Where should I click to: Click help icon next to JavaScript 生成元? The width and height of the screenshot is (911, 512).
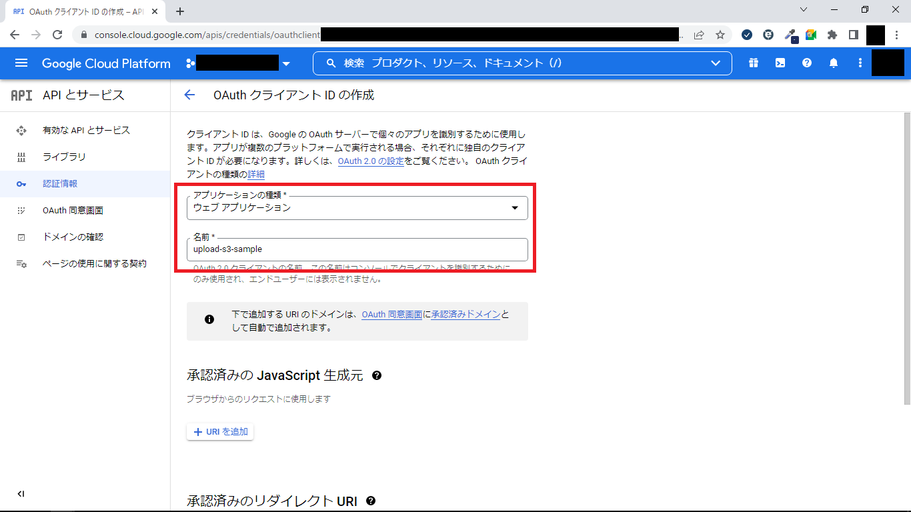[x=377, y=376]
